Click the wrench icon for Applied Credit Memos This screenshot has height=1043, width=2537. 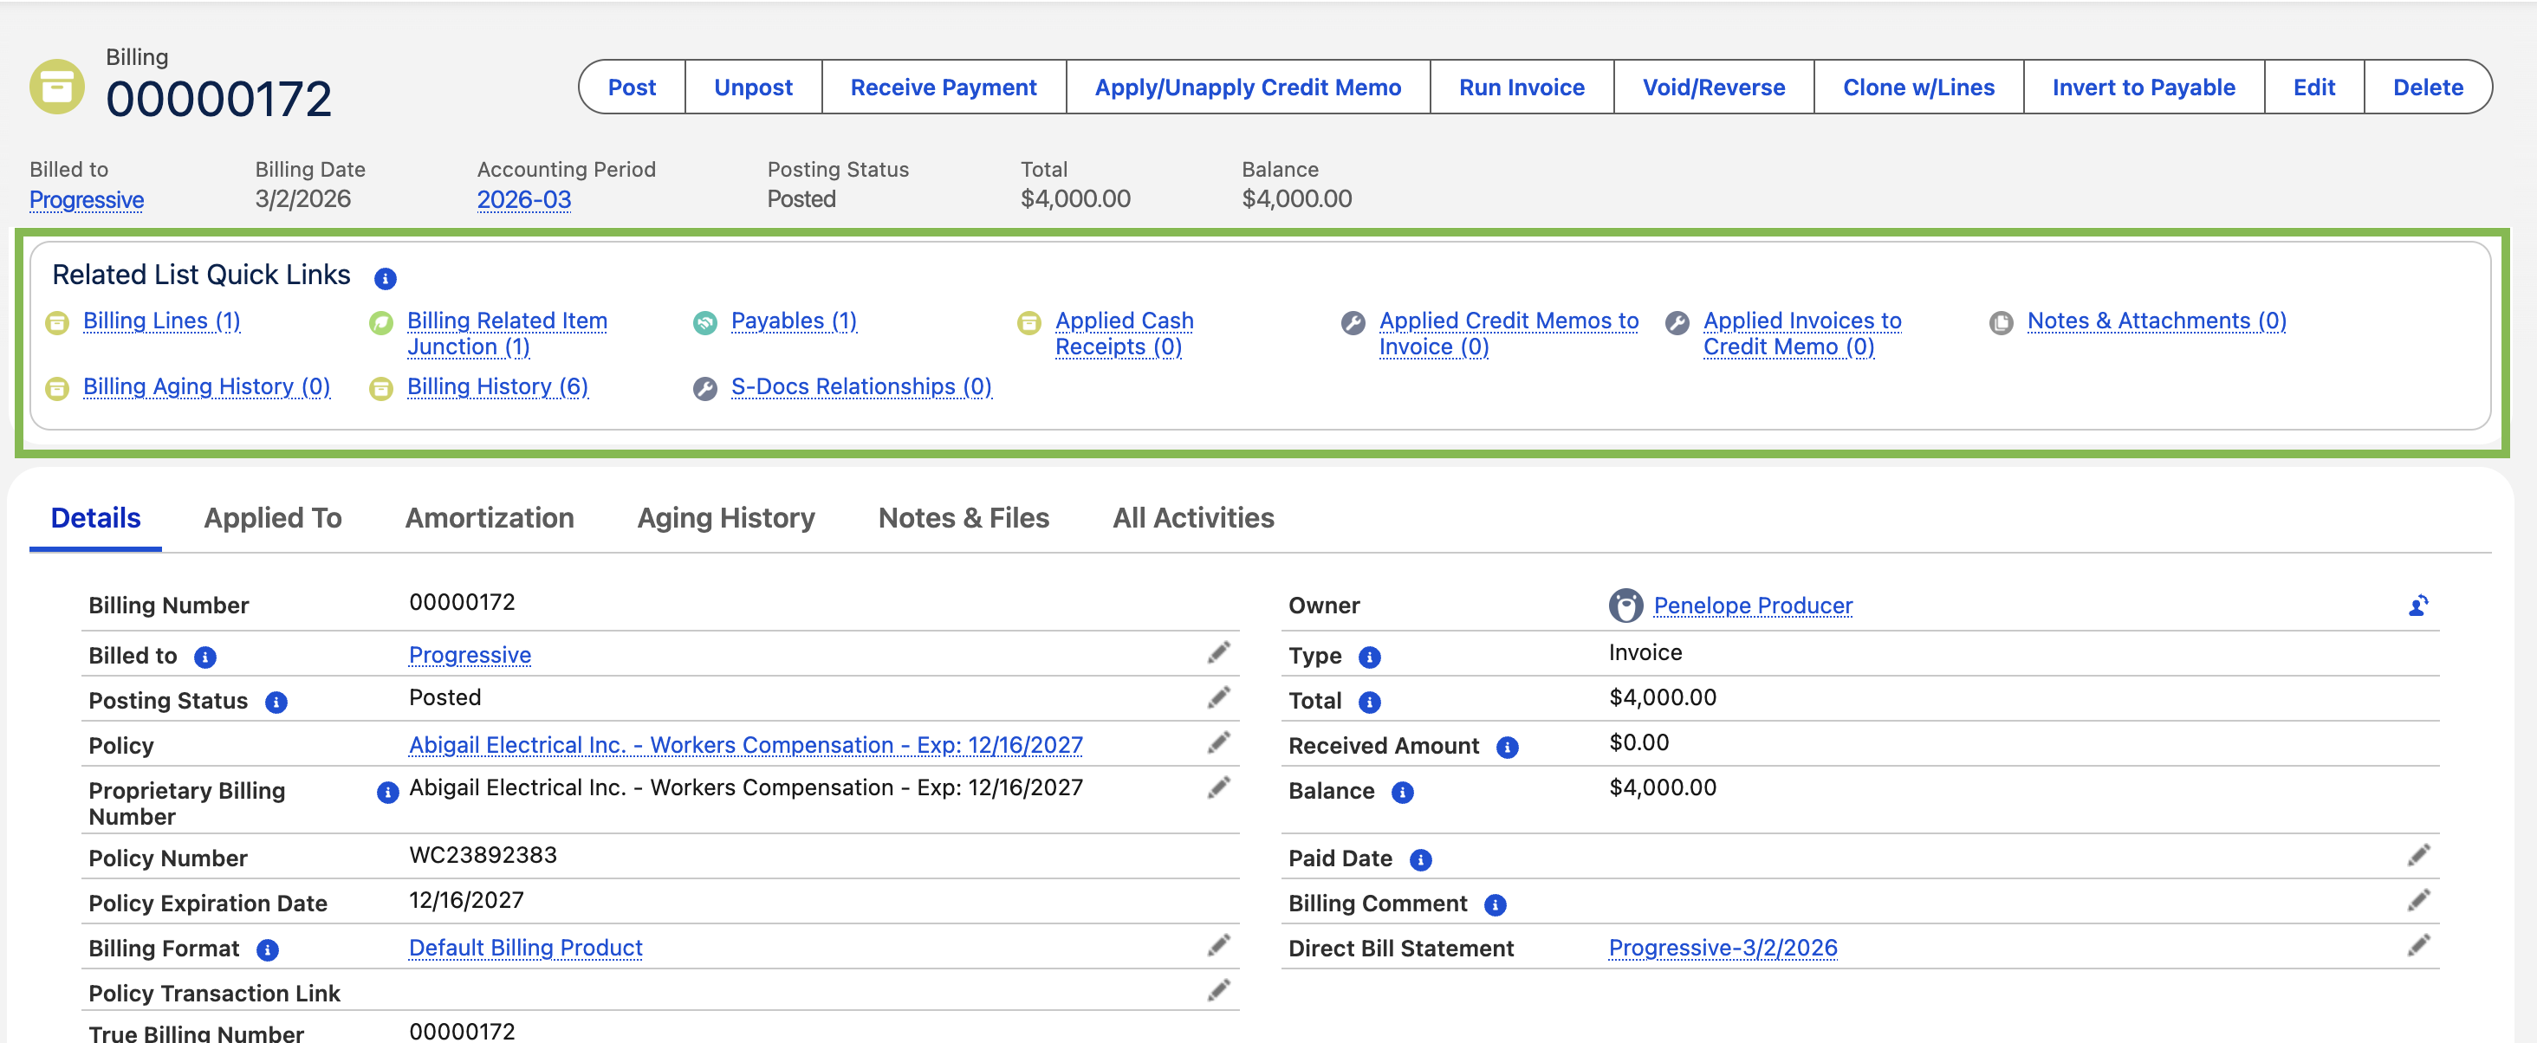pyautogui.click(x=1353, y=323)
